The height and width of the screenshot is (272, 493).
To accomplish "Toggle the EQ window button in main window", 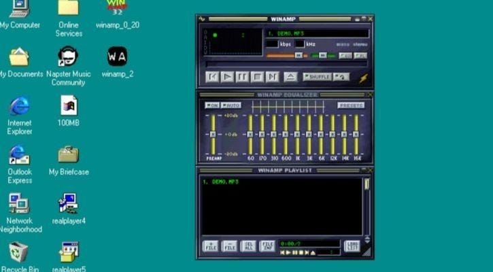I will point(345,56).
